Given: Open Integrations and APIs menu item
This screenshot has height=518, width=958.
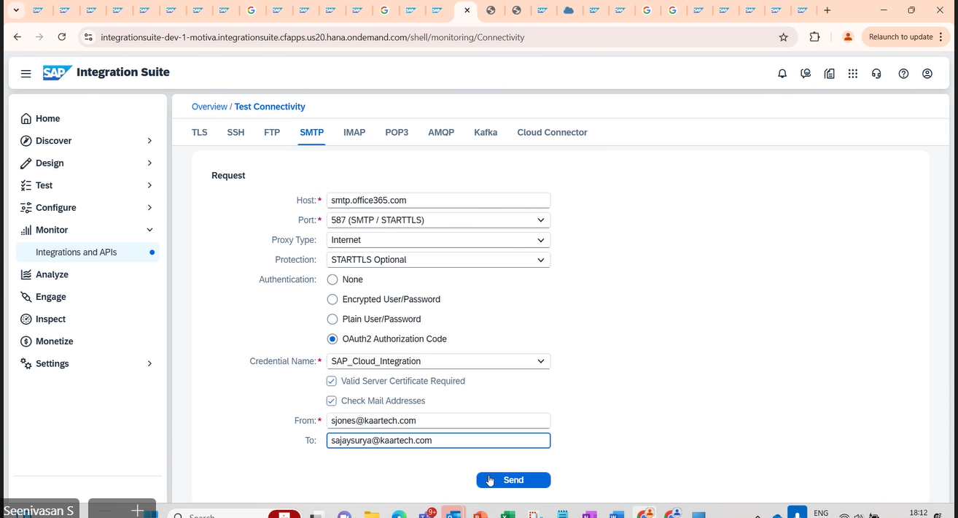Looking at the screenshot, I should [x=87, y=252].
